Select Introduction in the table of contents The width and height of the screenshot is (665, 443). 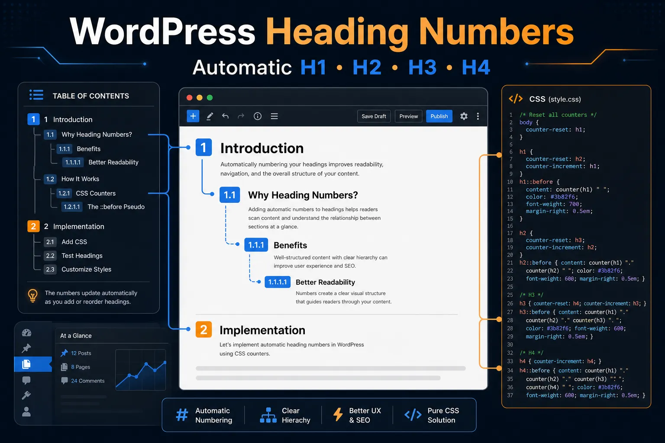point(73,119)
